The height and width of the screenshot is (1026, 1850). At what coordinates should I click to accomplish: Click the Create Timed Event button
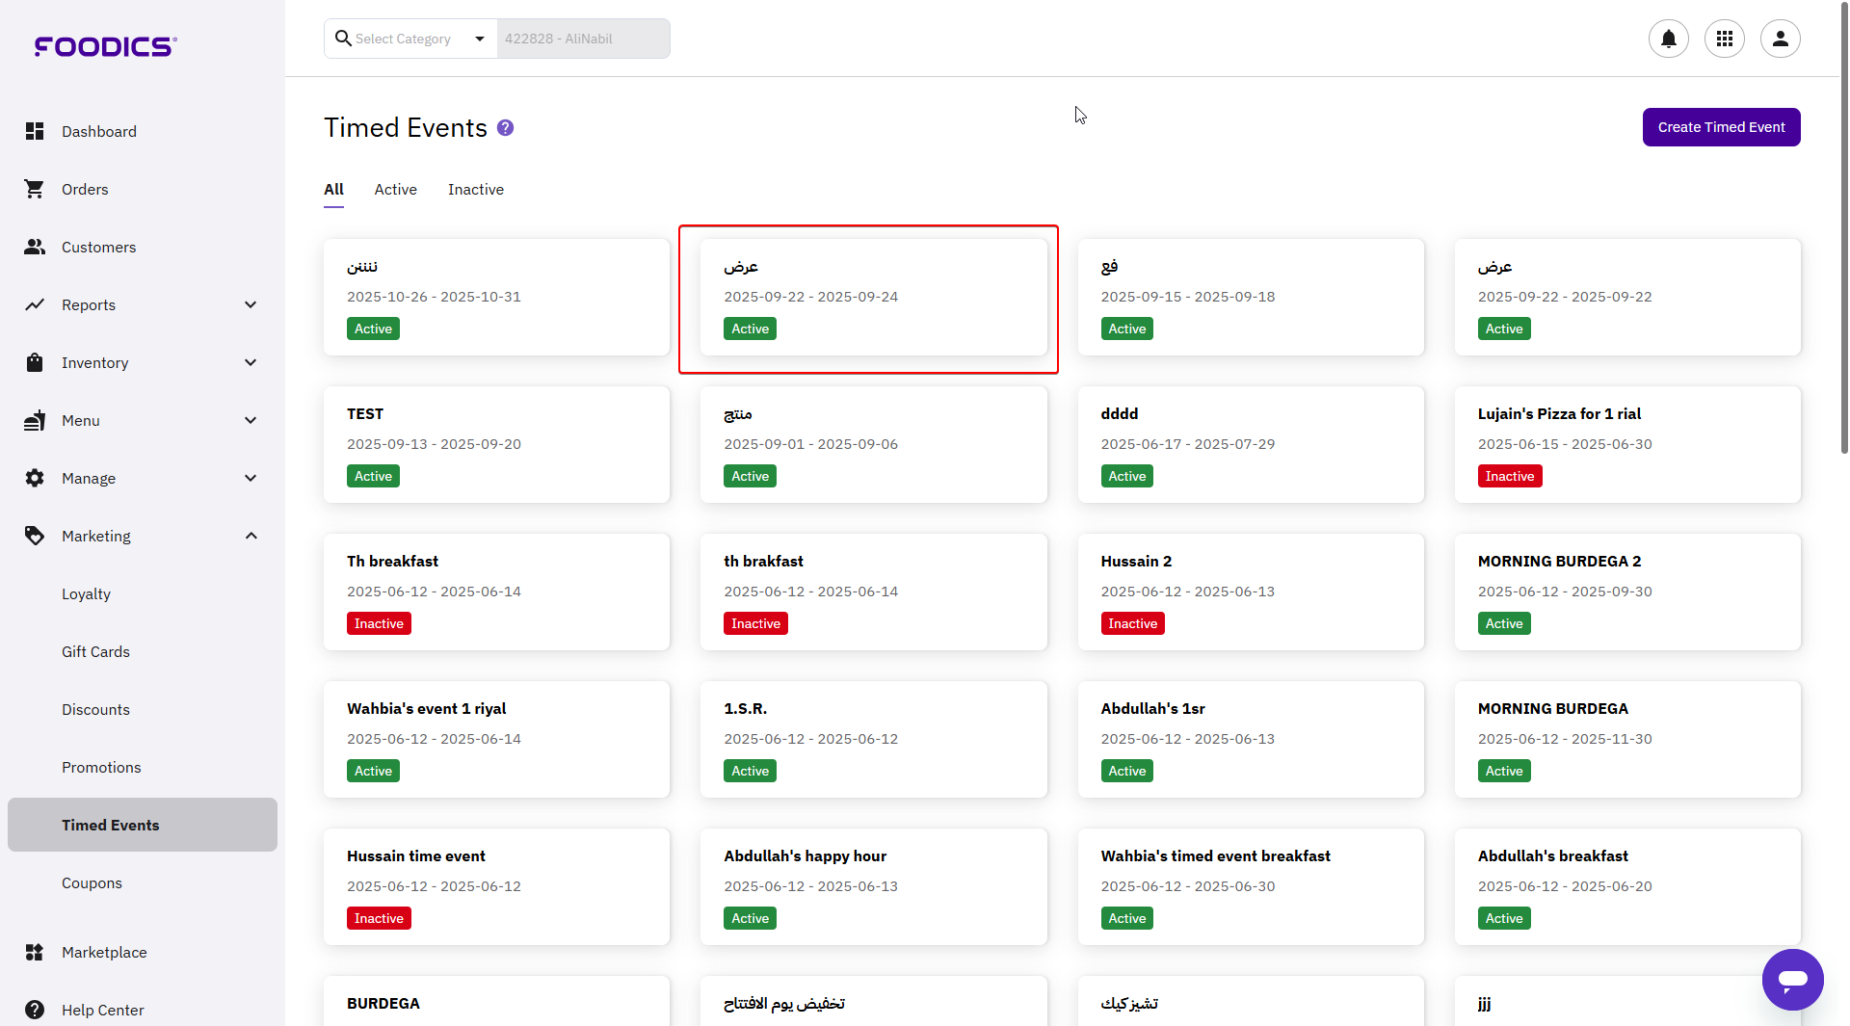pos(1721,127)
